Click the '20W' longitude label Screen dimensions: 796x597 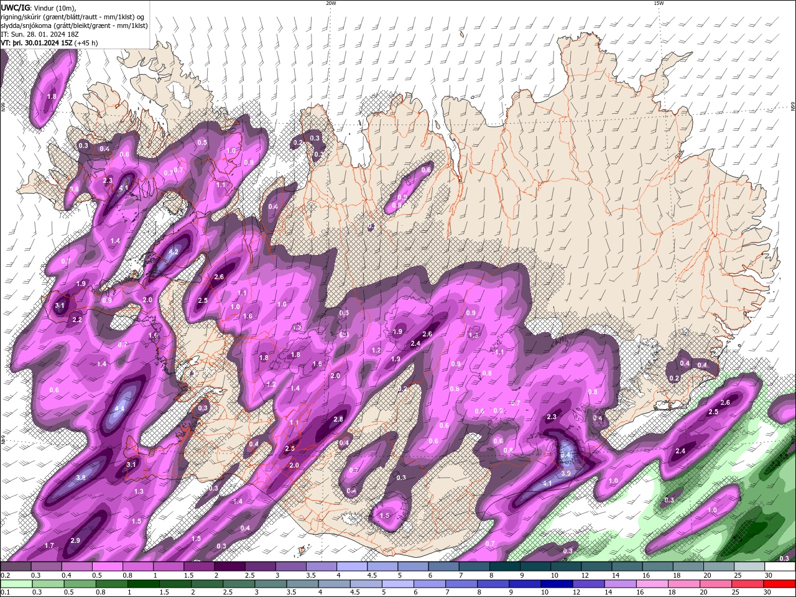pyautogui.click(x=331, y=3)
